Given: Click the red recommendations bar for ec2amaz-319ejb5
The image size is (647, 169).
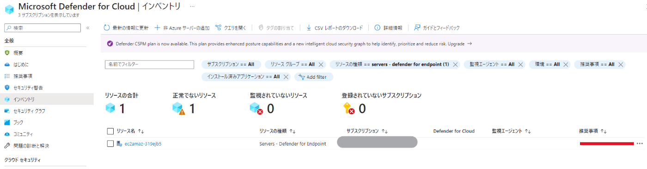Looking at the screenshot, I should (x=607, y=144).
